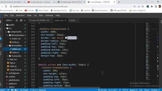
Task: Change indentation Spaces: 4
Action: click(133, 90)
